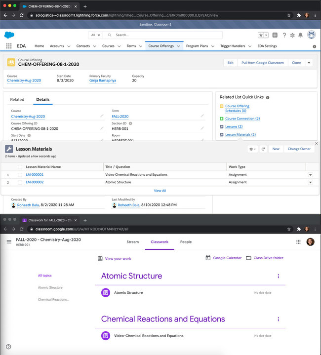The height and width of the screenshot is (355, 321).
Task: Open the Google account avatar in Classroom
Action: coord(310,242)
